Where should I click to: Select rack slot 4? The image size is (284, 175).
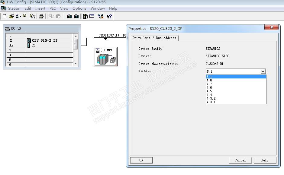click(40, 55)
